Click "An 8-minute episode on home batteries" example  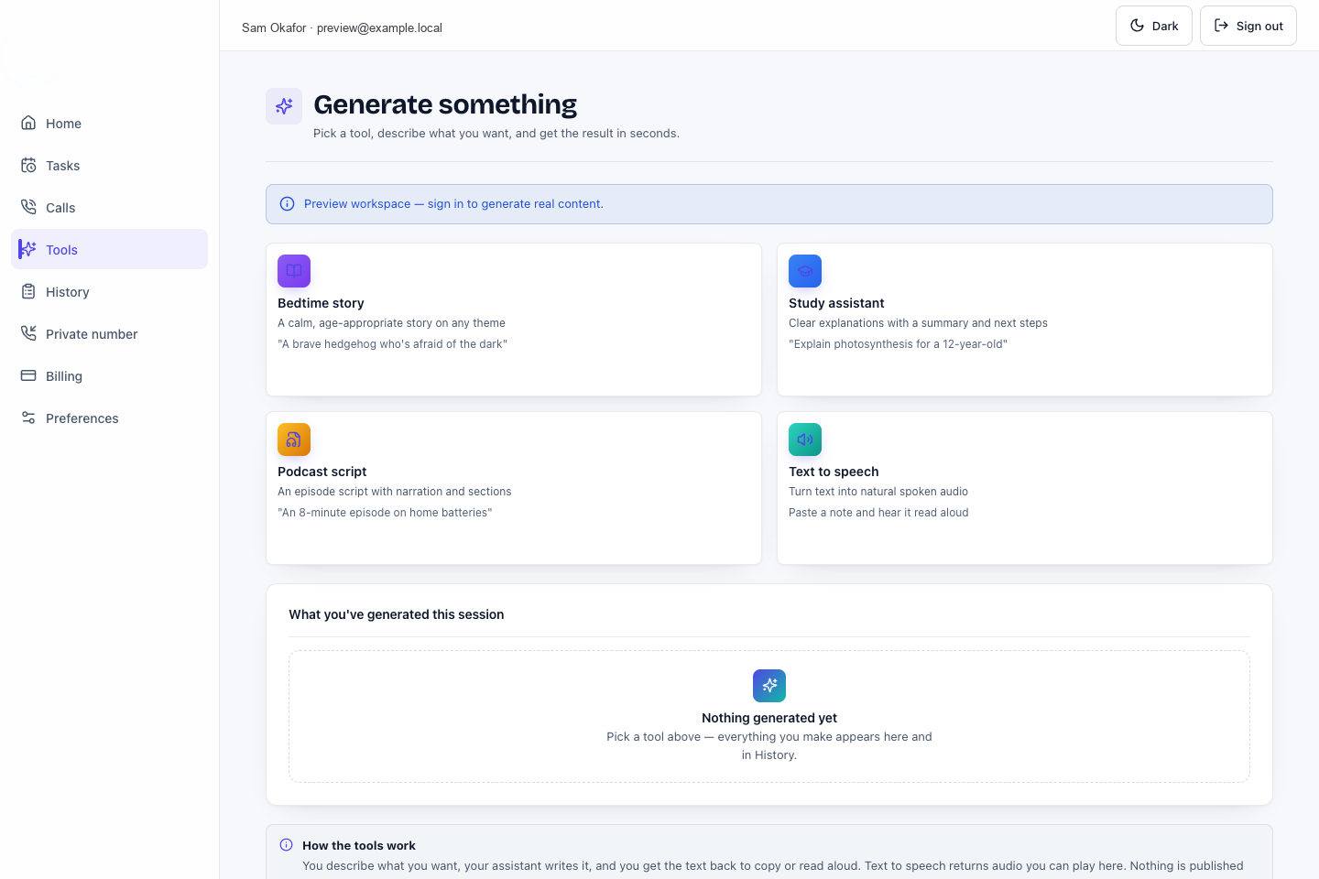(385, 513)
